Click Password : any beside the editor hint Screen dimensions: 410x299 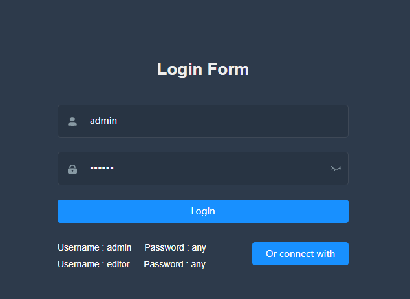click(x=175, y=264)
